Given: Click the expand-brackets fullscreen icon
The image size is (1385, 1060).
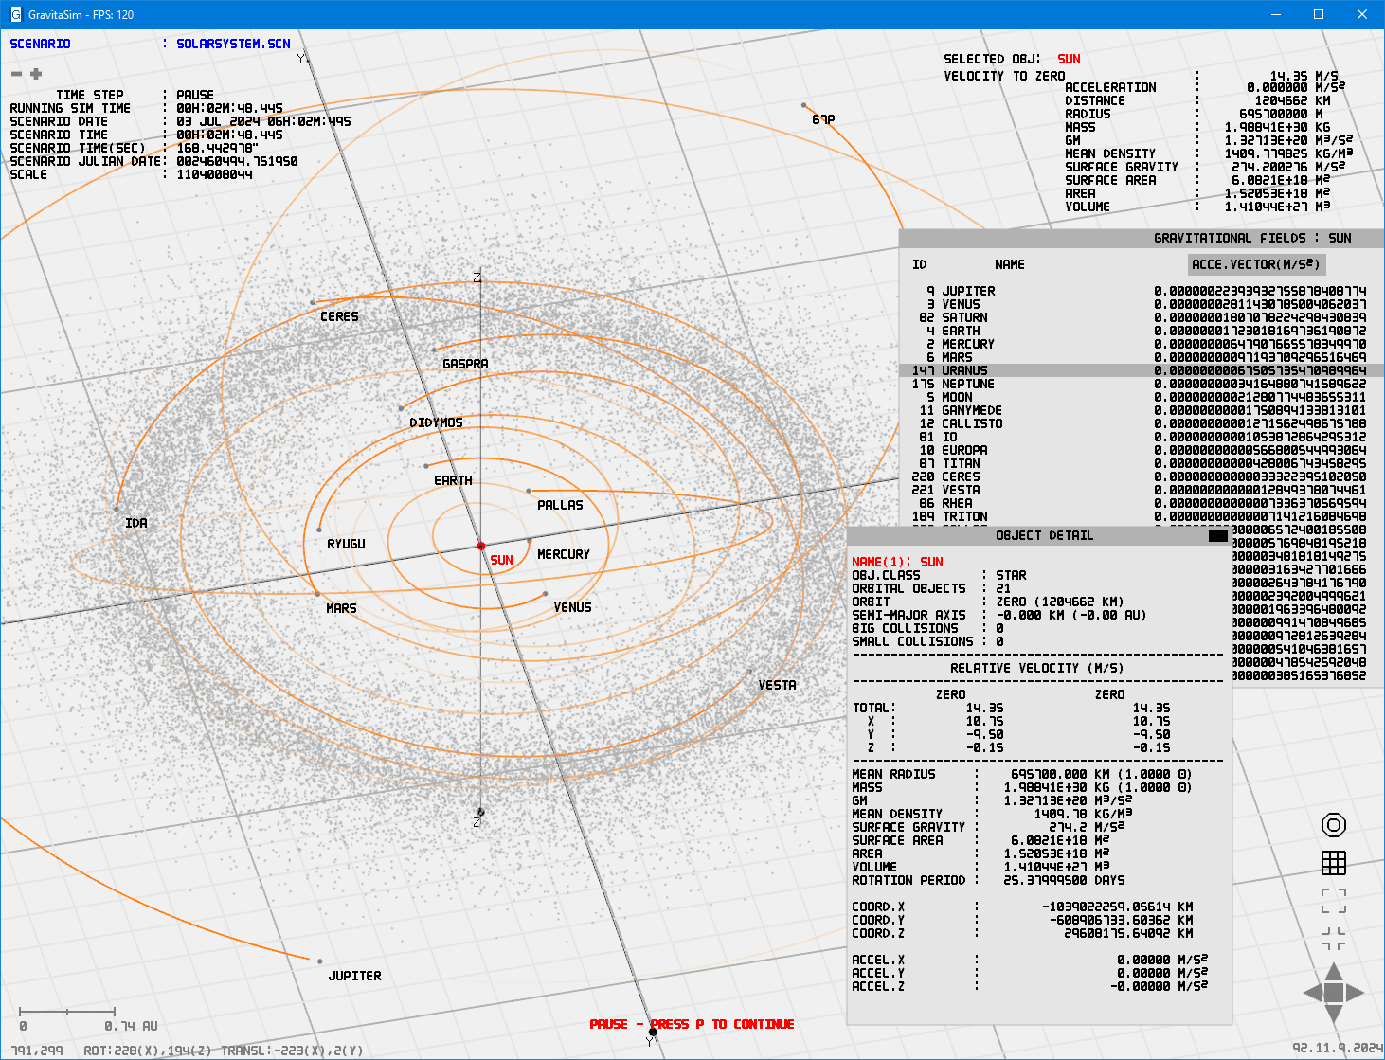Looking at the screenshot, I should [1334, 901].
